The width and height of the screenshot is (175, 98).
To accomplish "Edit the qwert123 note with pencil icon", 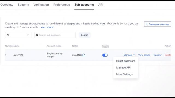I will click(84, 55).
